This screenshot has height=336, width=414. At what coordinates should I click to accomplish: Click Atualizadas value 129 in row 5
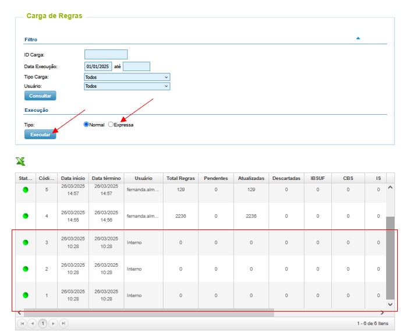251,190
